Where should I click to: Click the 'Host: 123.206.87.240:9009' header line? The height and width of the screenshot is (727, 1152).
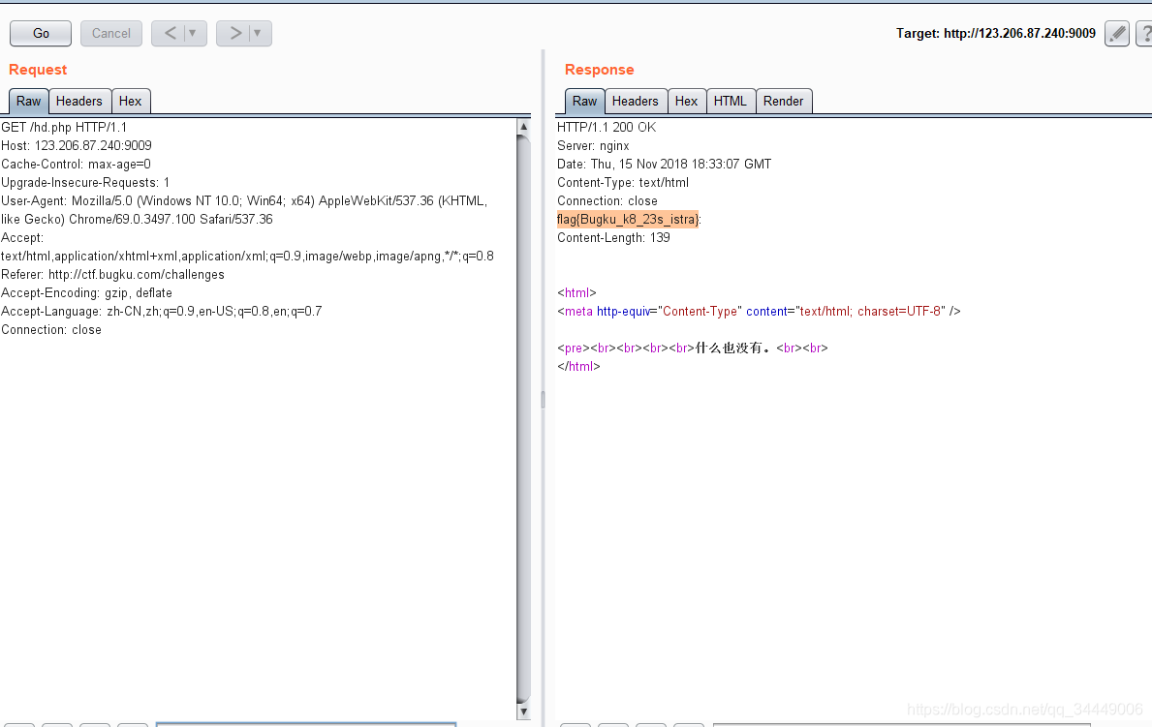77,145
